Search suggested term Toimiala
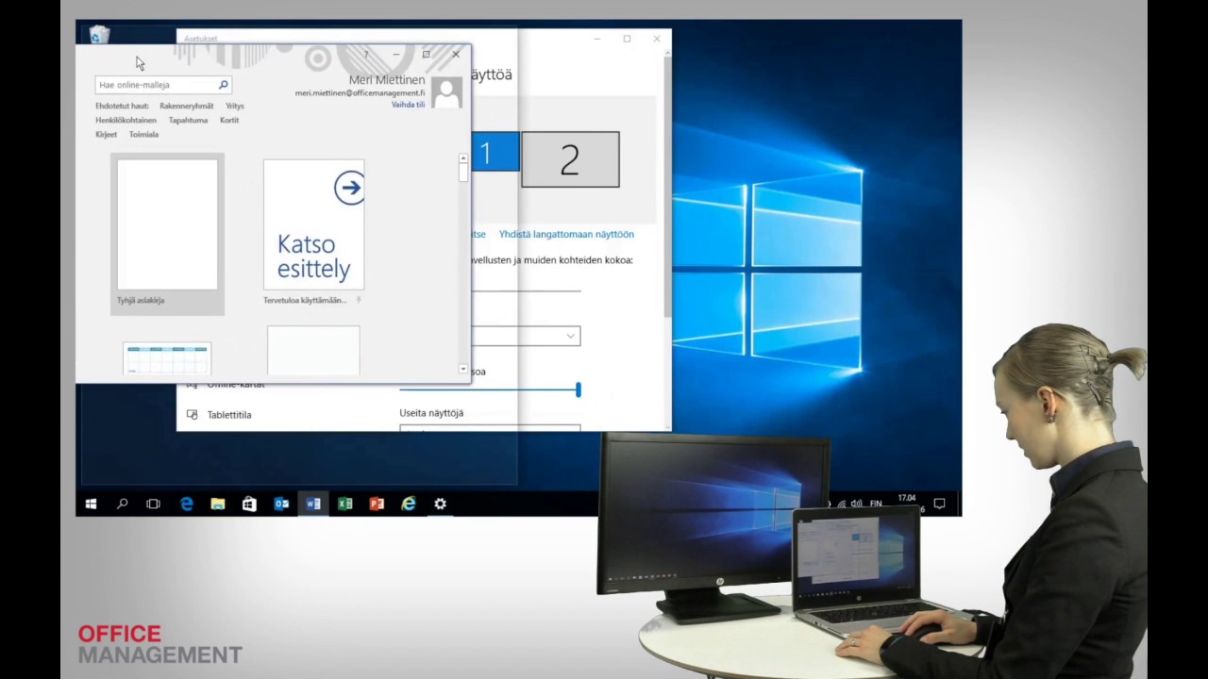 (143, 135)
